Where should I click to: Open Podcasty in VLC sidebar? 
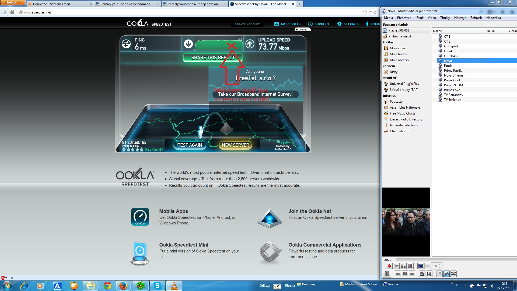tap(396, 102)
